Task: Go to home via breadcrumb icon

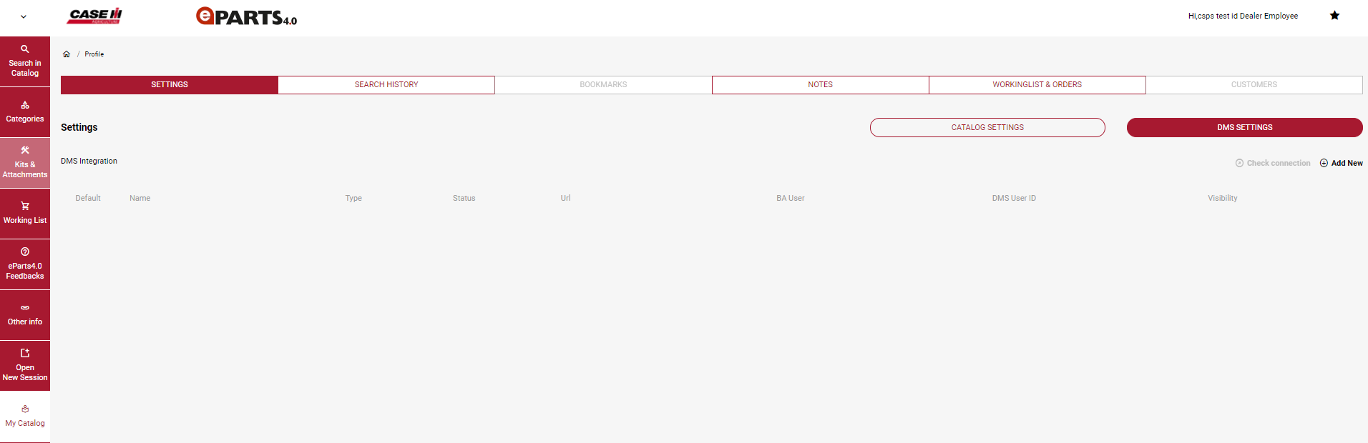Action: [x=67, y=54]
